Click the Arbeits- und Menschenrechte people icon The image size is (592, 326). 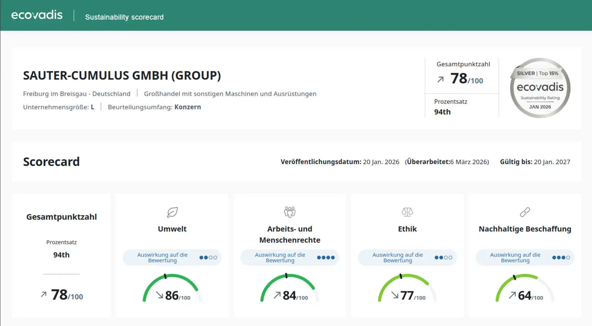pos(290,212)
